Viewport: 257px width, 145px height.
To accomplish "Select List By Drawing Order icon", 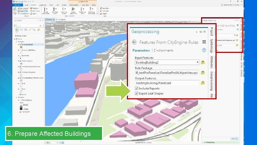I will click(x=17, y=30).
